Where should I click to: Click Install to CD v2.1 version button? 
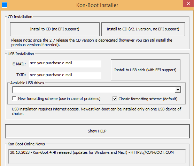[x=143, y=29]
